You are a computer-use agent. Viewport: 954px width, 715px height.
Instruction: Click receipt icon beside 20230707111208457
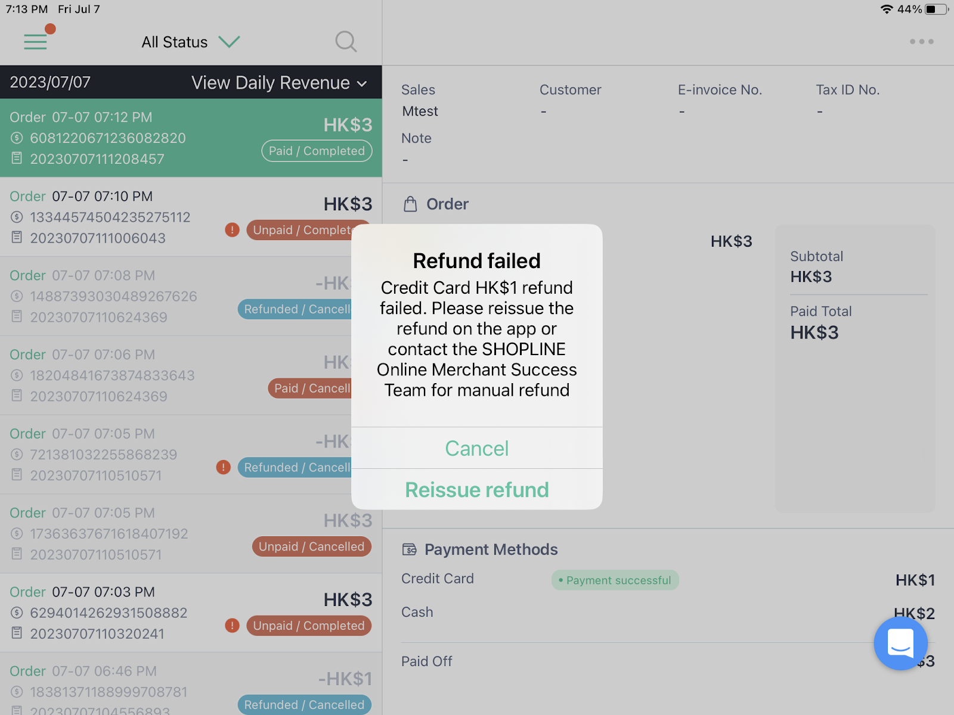click(x=17, y=158)
